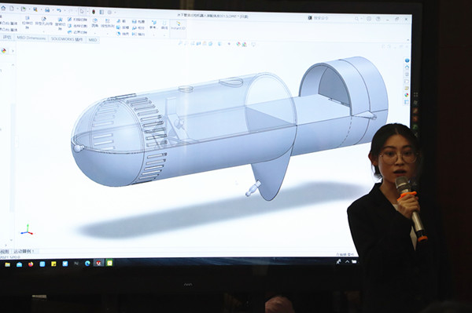472x313 pixels.
Task: Expand the left panel tab chevron arrow
Action: 13,51
